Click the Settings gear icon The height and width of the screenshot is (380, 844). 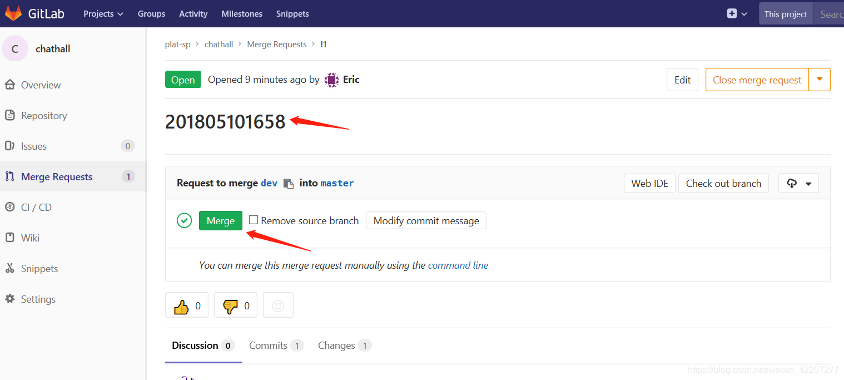[9, 299]
